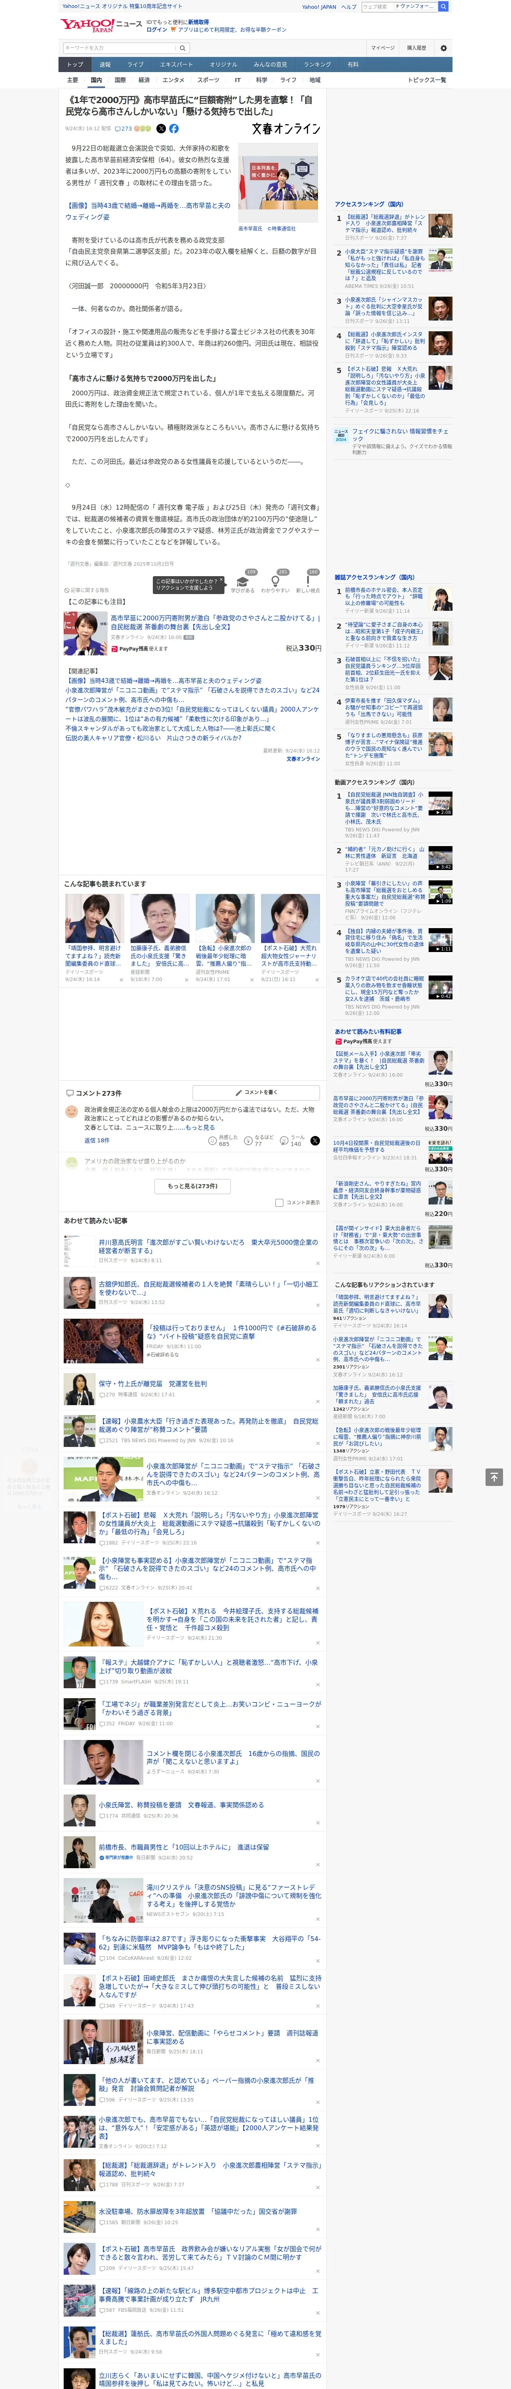
Task: Click the ログイン link
Action: pos(157,30)
